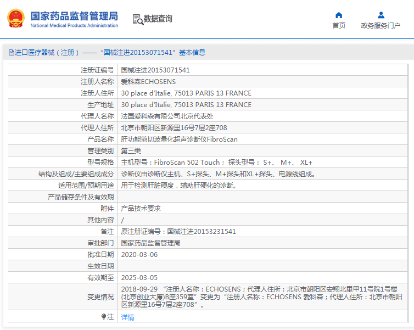Click 数据查询 header text
414x330 pixels.
click(x=158, y=19)
